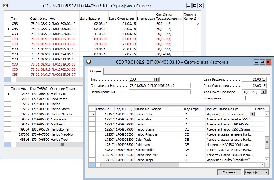
Task: Select certificate 78.01.08.918.П.007425.04.10
Action: pos(53,49)
